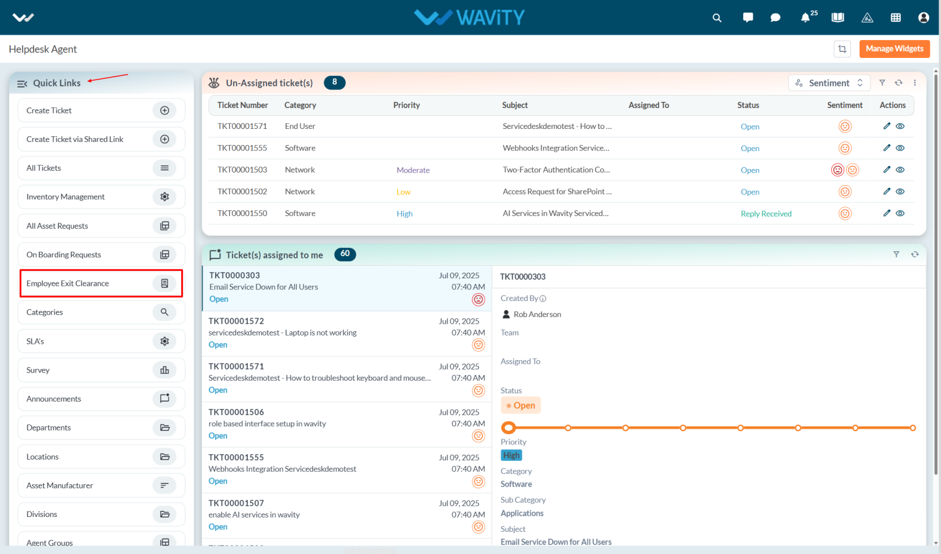
Task: Click the High priority badge
Action: pyautogui.click(x=511, y=455)
